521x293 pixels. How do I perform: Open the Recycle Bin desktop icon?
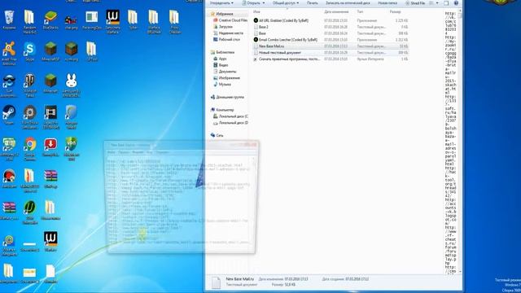pos(9,20)
